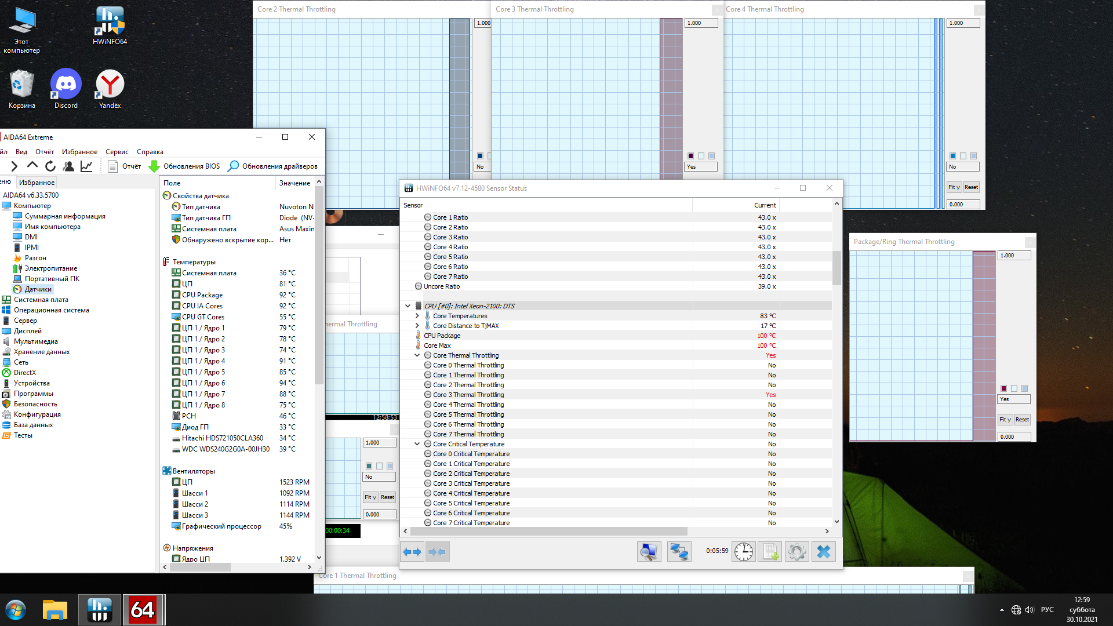Click the AIDA64 refresh toolbar icon
This screenshot has height=626, width=1113.
point(50,166)
